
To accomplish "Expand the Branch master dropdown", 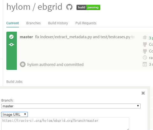I will point(71,106).
